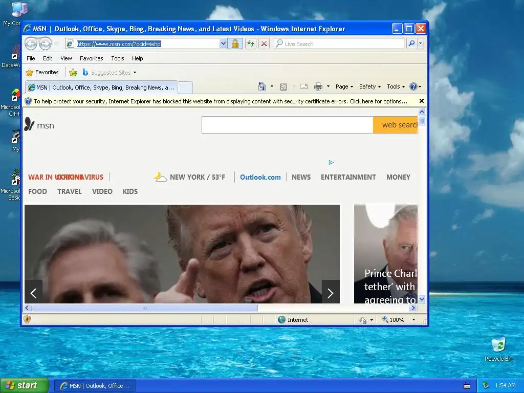Click the Internet zone globe icon

click(282, 319)
